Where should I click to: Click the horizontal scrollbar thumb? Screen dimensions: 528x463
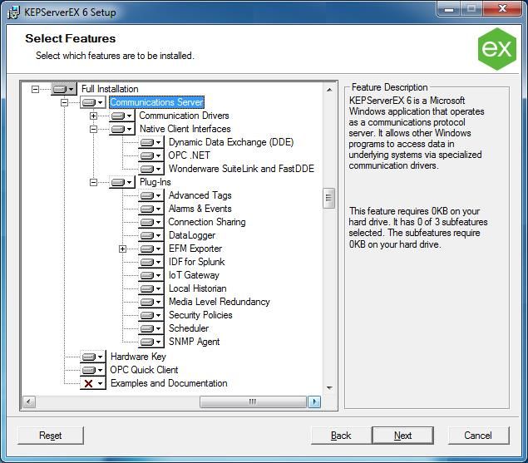pos(253,401)
